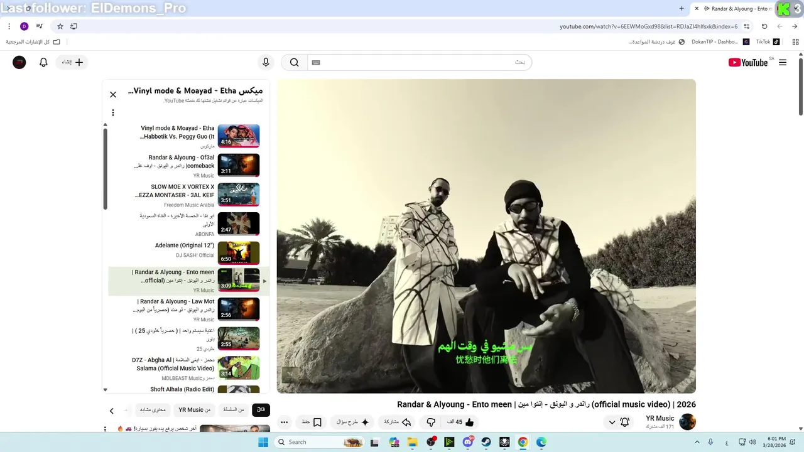The height and width of the screenshot is (452, 804).
Task: Click the browser address bar URL
Action: pyautogui.click(x=649, y=26)
